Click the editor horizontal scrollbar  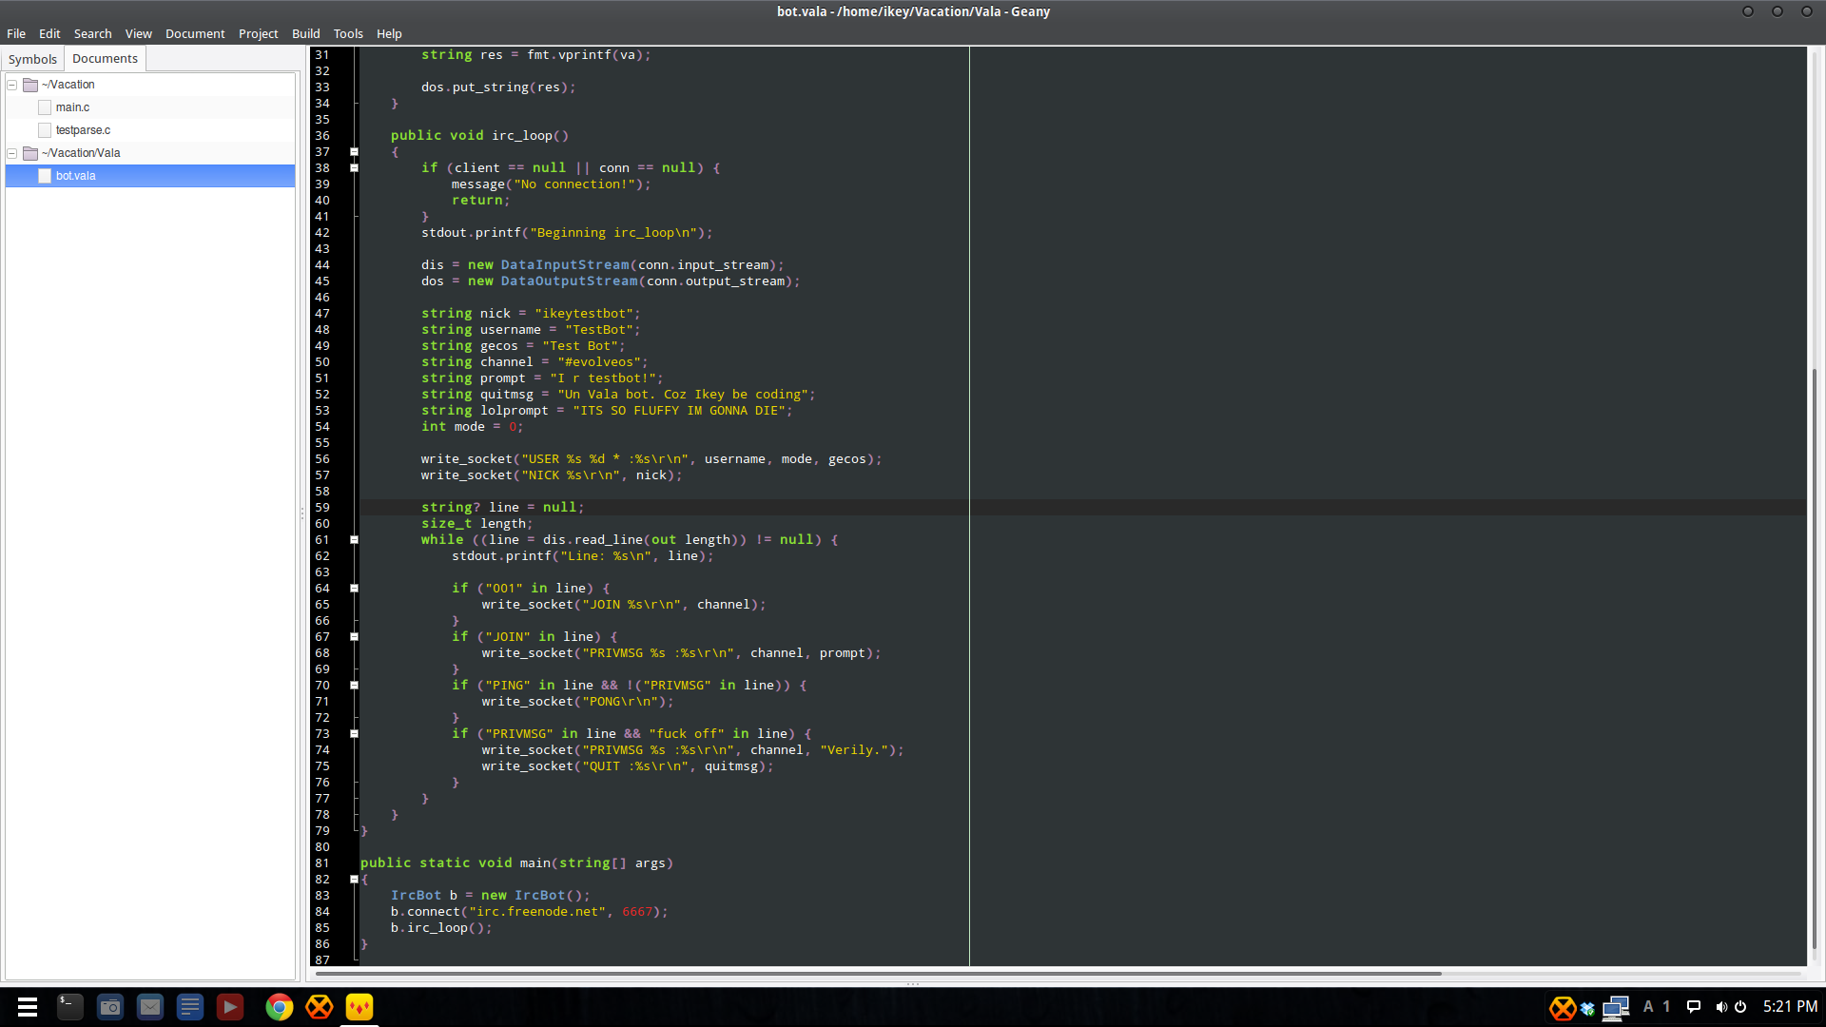[x=879, y=974]
